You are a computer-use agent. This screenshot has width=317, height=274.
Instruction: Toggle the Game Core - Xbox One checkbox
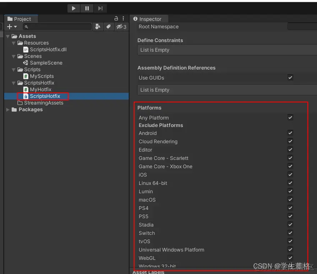click(290, 166)
